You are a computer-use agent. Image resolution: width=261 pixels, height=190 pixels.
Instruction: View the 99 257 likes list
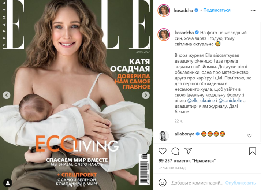pyautogui.click(x=187, y=161)
